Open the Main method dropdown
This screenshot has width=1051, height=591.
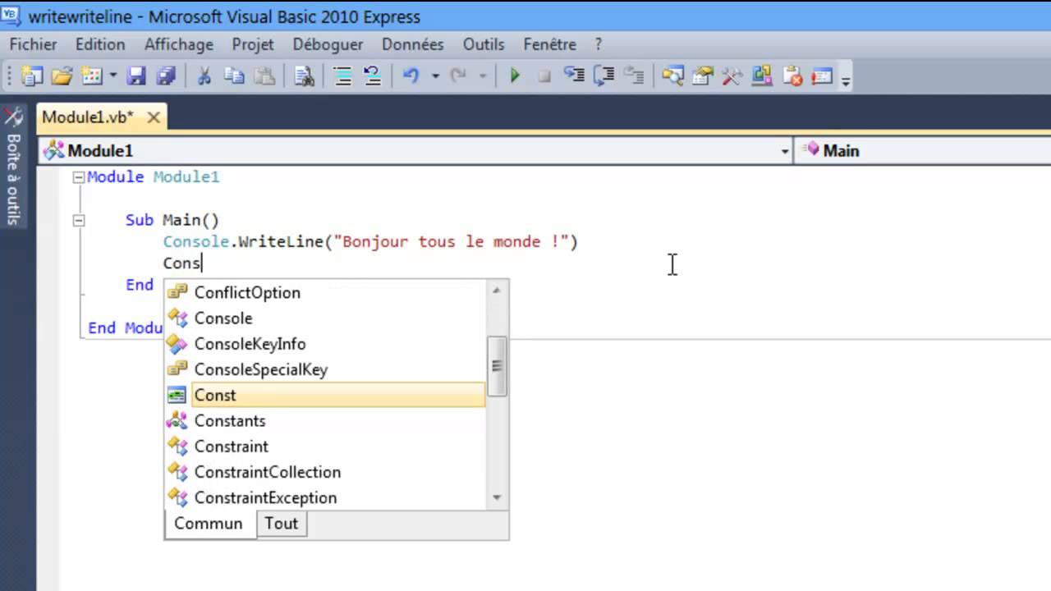coord(923,151)
